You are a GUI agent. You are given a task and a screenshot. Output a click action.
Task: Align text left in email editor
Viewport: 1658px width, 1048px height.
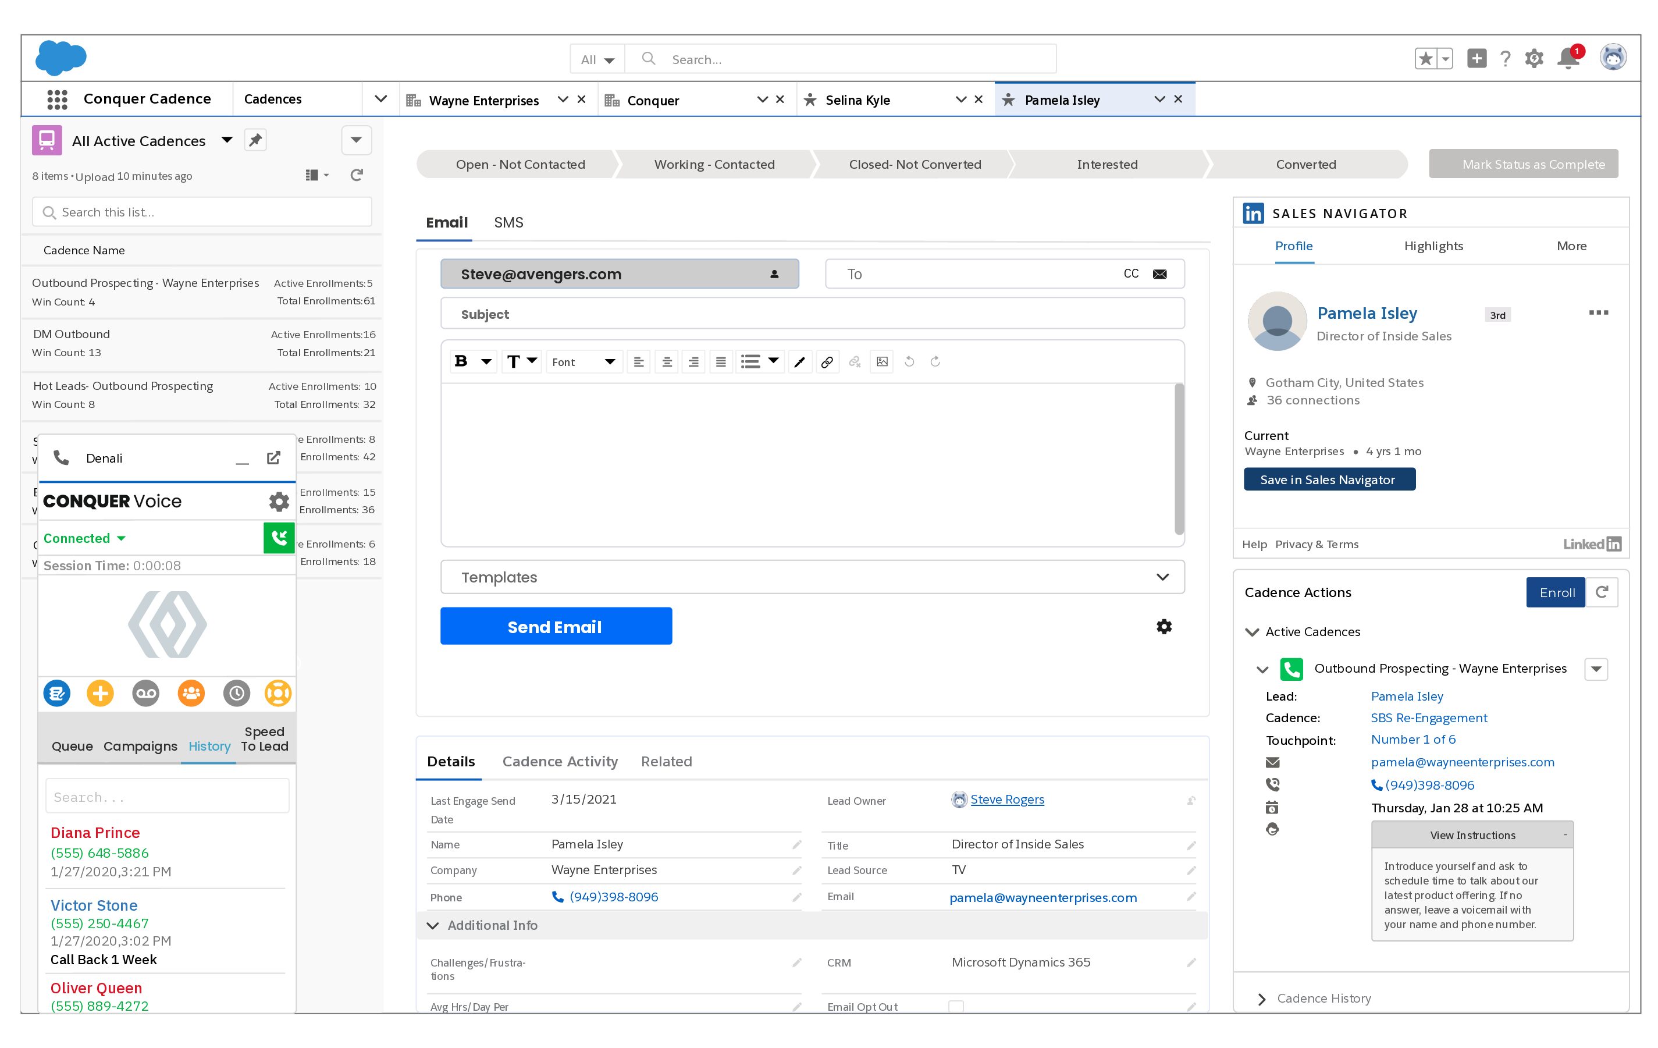[639, 361]
